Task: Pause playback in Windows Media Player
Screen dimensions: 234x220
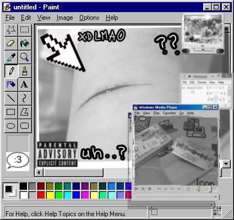Action: (x=143, y=189)
